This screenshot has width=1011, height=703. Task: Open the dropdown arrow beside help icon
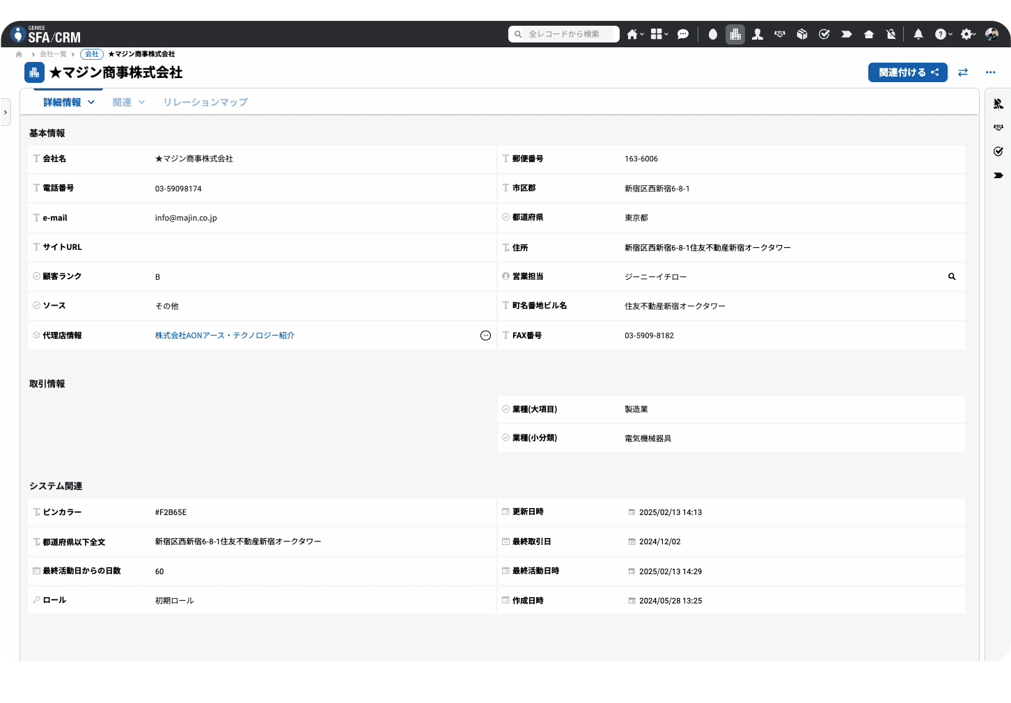[950, 34]
